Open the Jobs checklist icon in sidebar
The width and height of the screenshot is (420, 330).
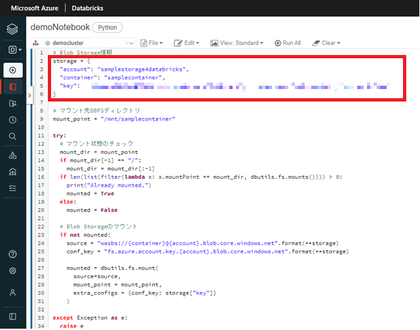tap(12, 188)
